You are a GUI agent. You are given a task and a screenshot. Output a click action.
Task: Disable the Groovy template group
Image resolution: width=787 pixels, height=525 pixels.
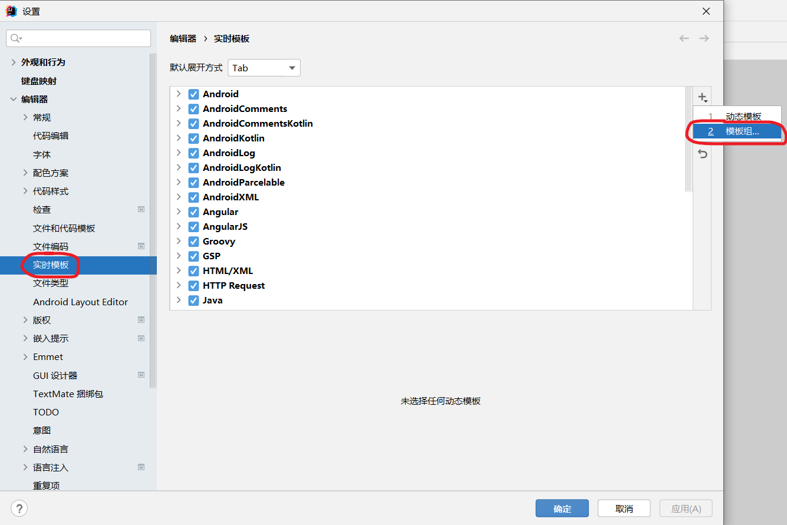[x=193, y=242]
